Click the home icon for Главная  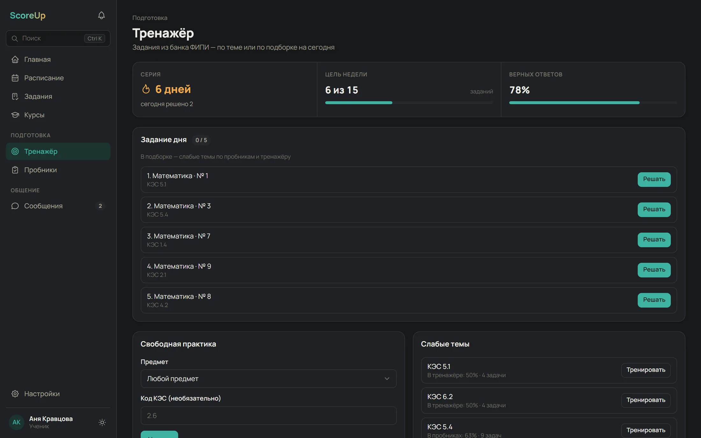(15, 60)
